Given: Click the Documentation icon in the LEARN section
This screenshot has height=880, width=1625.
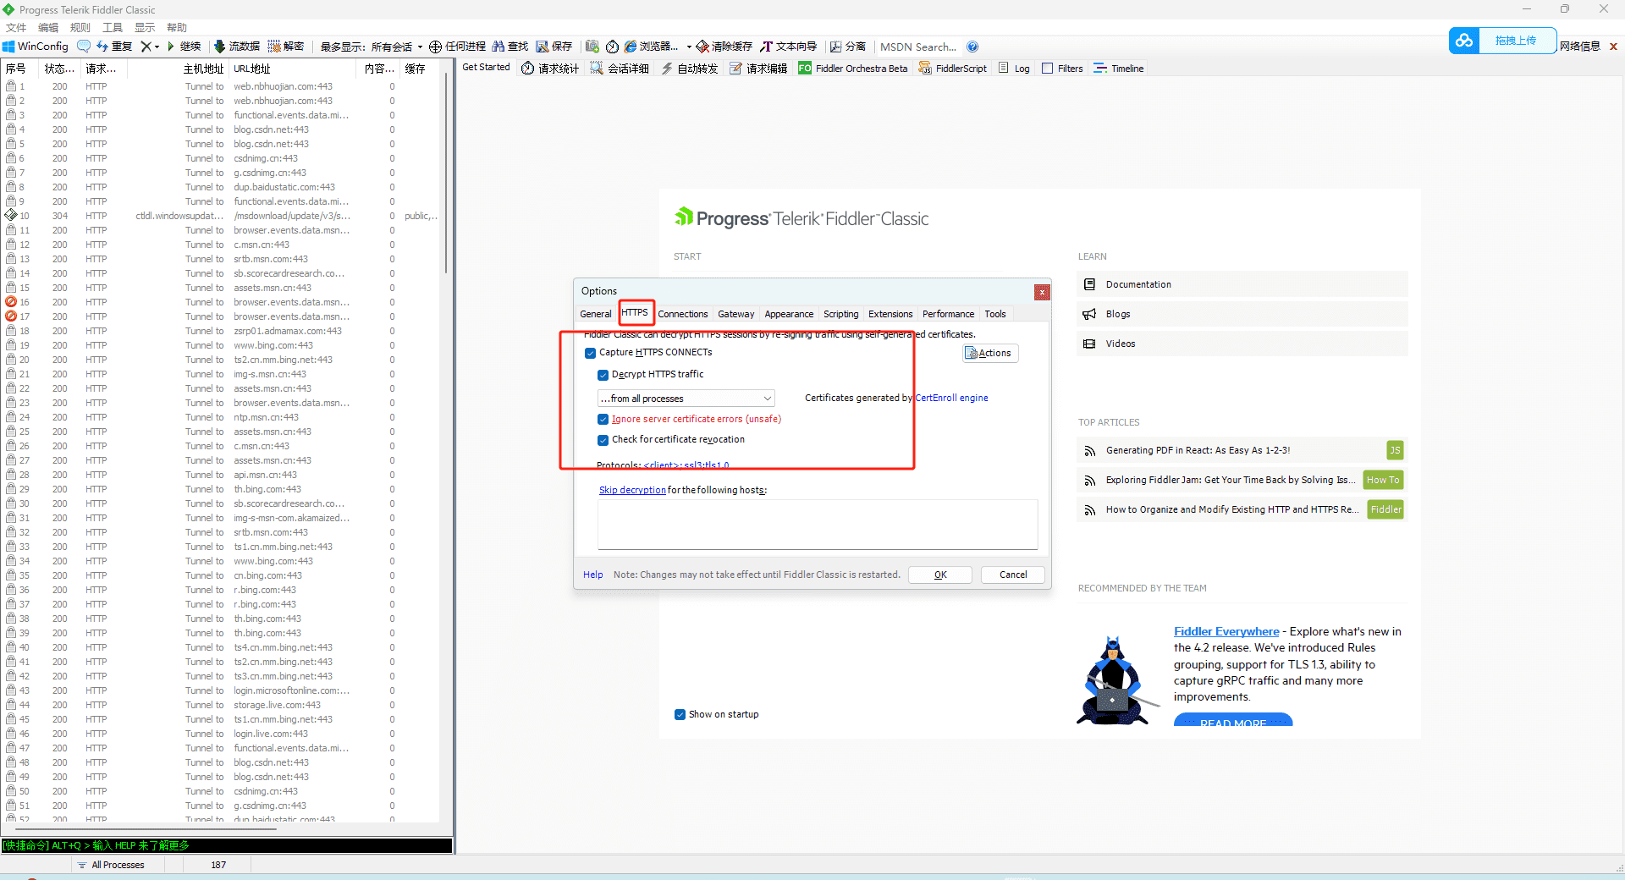Looking at the screenshot, I should click(1089, 284).
